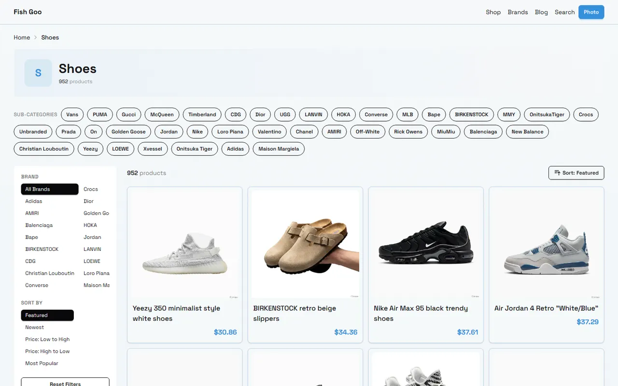Filter by Golden Goose chip

128,132
